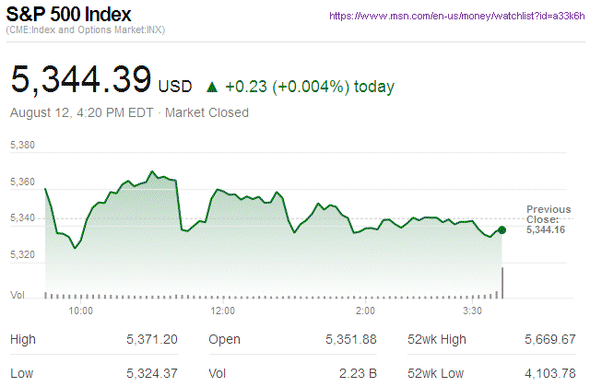Click the green end-of-line marker dot
590x387 pixels.
click(501, 229)
